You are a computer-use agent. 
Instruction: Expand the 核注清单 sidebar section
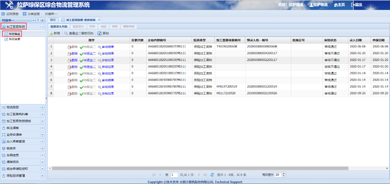click(42, 128)
